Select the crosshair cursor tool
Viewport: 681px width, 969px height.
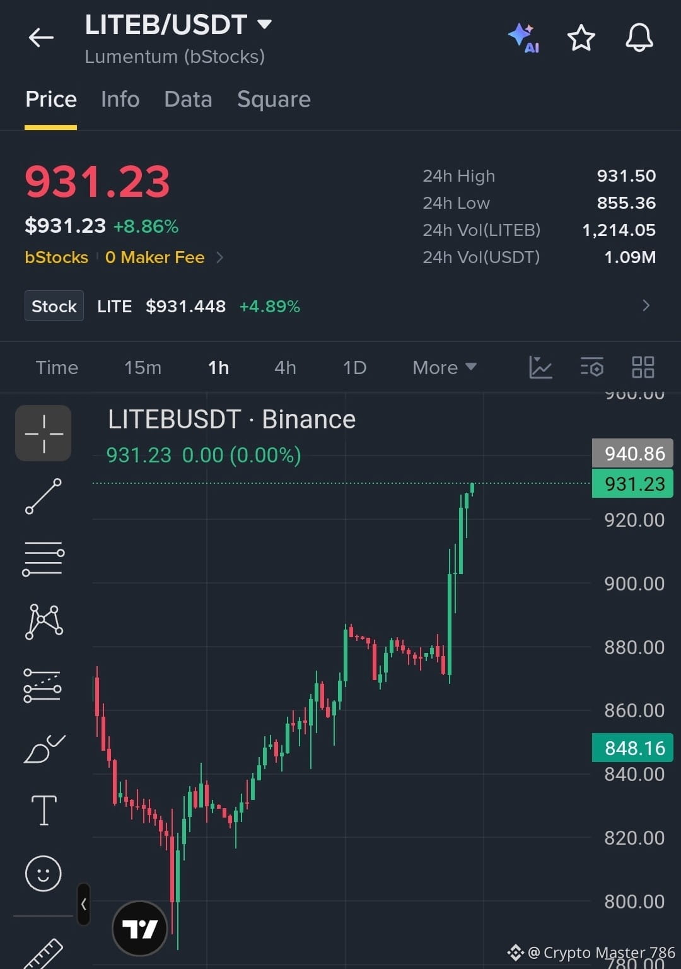44,433
